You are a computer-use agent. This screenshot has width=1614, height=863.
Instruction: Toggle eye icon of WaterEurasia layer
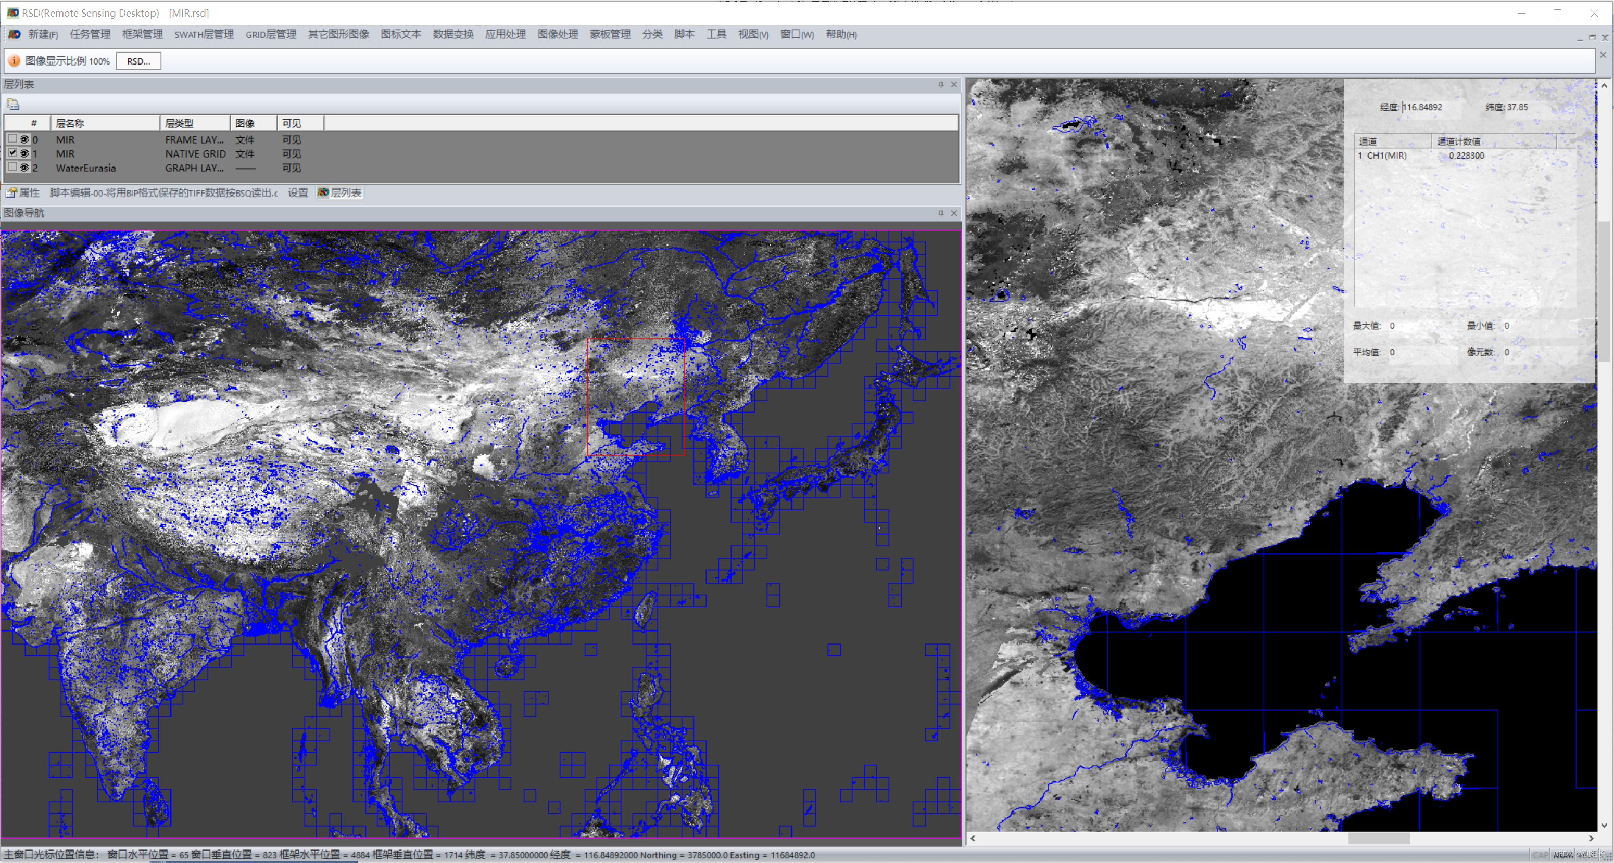[24, 168]
